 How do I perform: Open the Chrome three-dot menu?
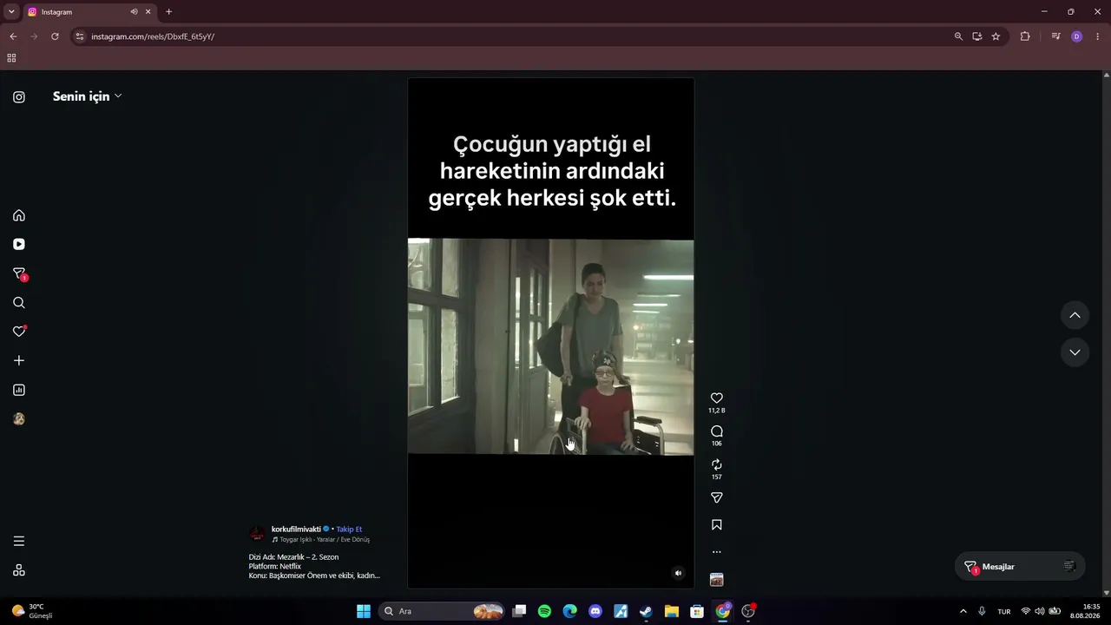pyautogui.click(x=1098, y=36)
